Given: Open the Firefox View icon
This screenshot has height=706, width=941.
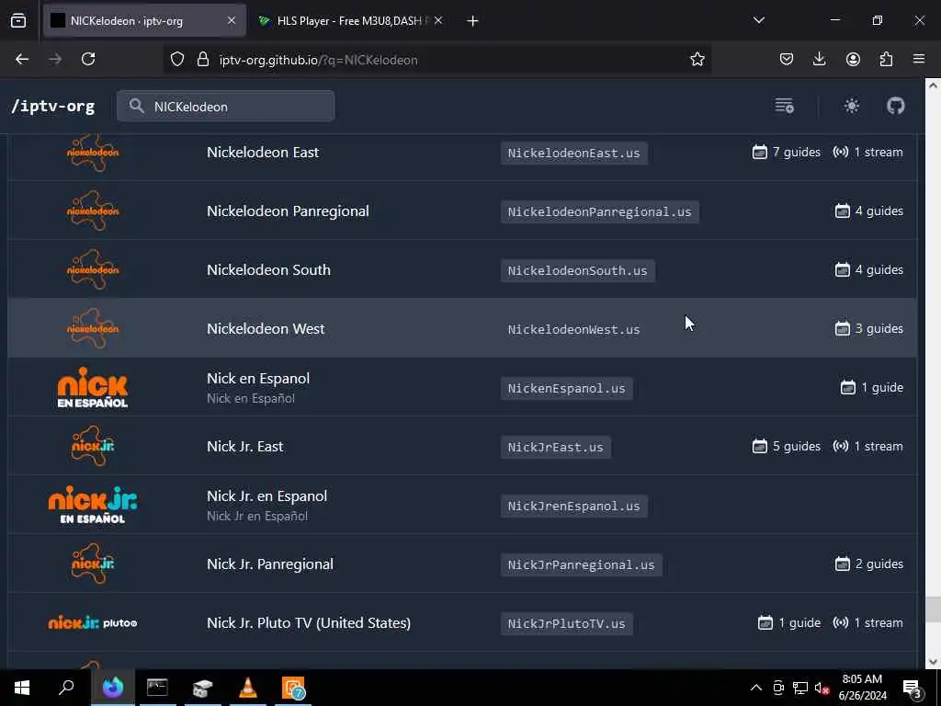Looking at the screenshot, I should pyautogui.click(x=18, y=21).
